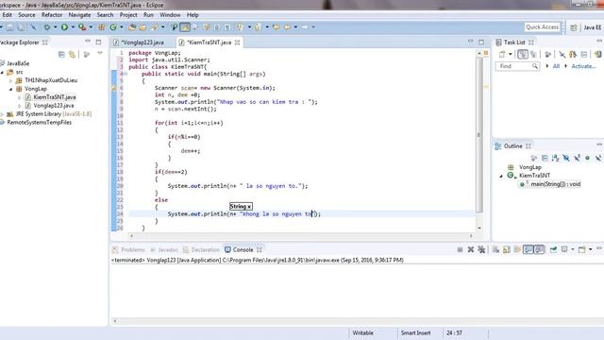Open the Back navigation history dropdown
Viewport: 604px width, 340px height.
pyautogui.click(x=295, y=27)
